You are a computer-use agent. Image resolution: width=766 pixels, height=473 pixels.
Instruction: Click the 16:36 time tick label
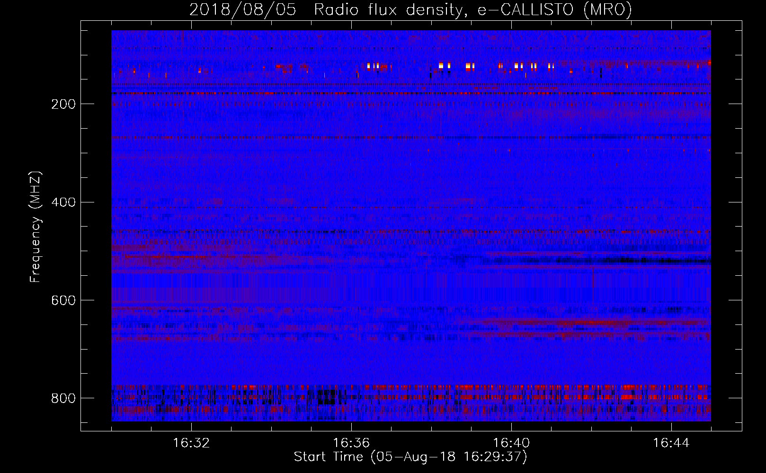351,443
